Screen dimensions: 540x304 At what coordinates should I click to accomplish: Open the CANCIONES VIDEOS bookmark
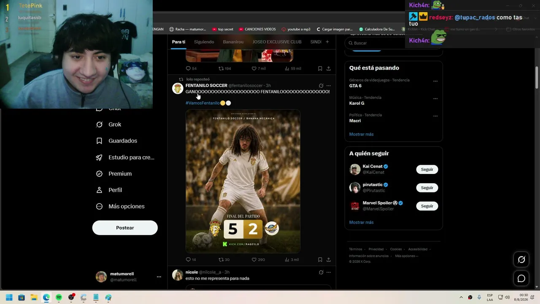[257, 29]
